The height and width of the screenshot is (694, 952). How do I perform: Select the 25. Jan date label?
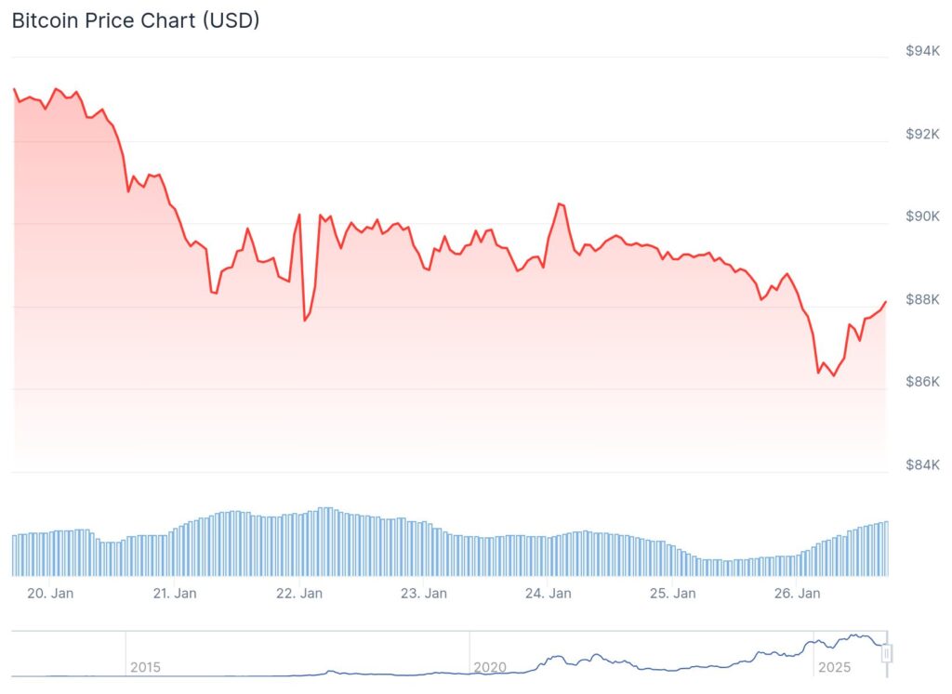(x=673, y=593)
